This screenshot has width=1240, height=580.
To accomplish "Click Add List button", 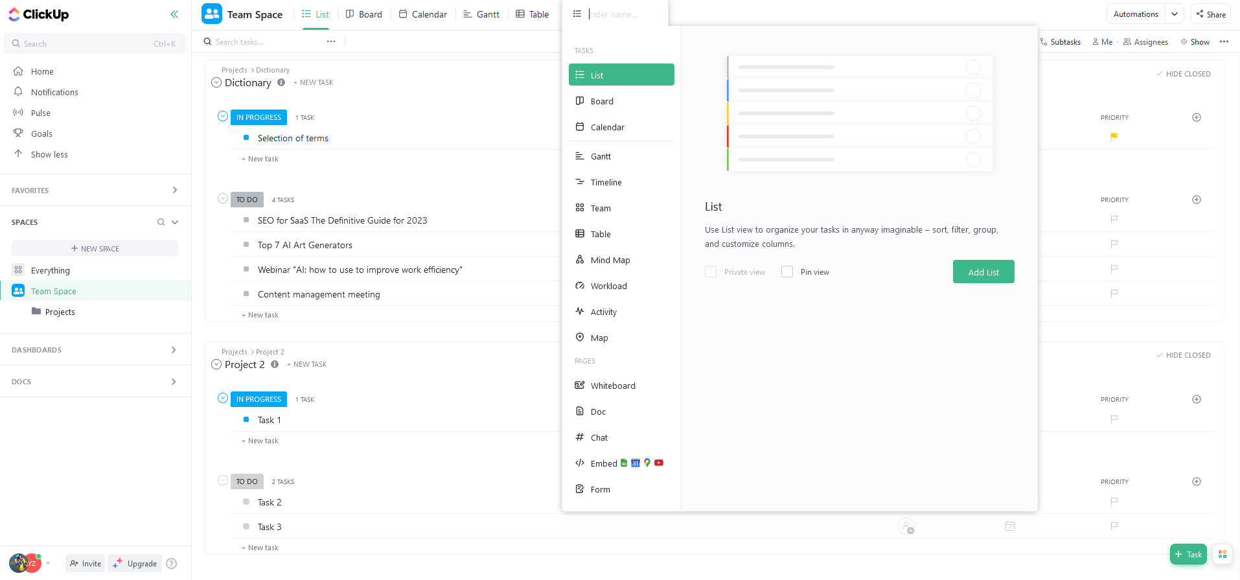I will click(x=983, y=272).
